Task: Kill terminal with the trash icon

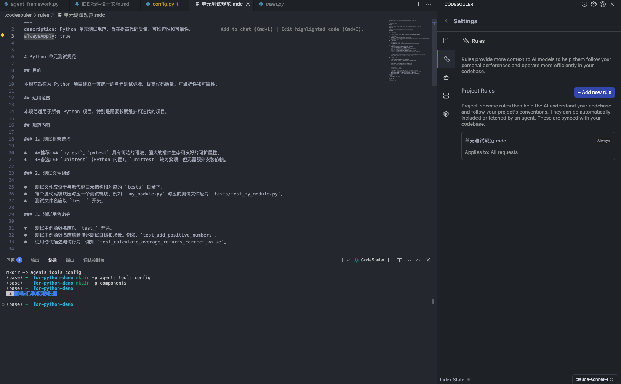Action: (x=399, y=260)
